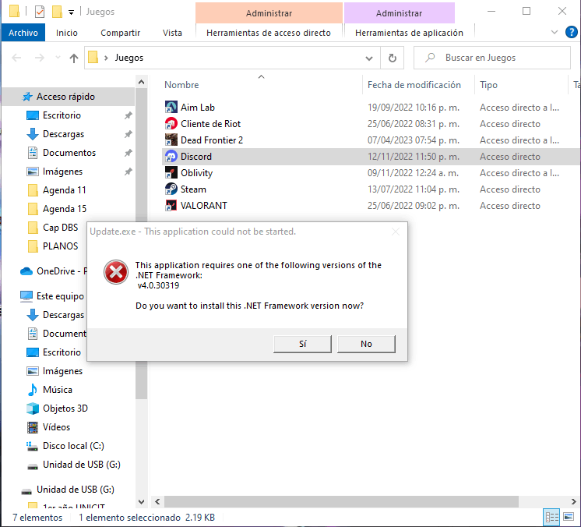
Task: Click the Back navigation arrow
Action: point(16,58)
